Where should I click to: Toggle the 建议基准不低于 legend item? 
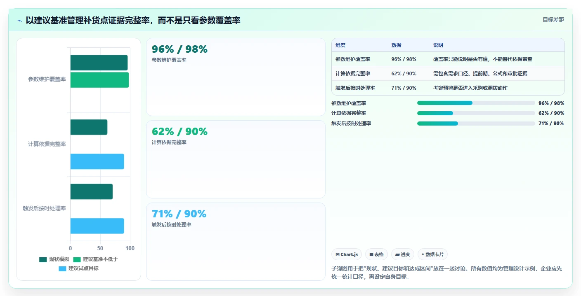pyautogui.click(x=95, y=259)
